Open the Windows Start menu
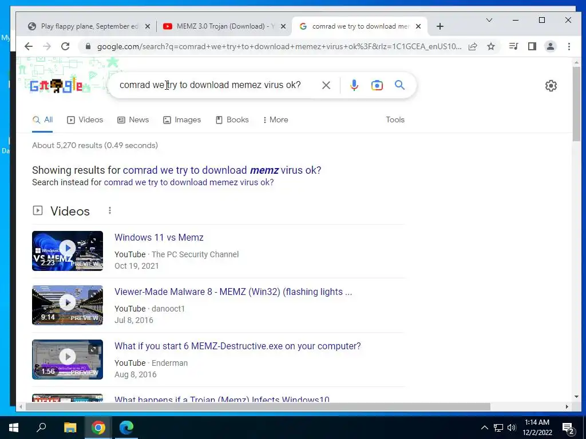The width and height of the screenshot is (586, 439). [14, 428]
